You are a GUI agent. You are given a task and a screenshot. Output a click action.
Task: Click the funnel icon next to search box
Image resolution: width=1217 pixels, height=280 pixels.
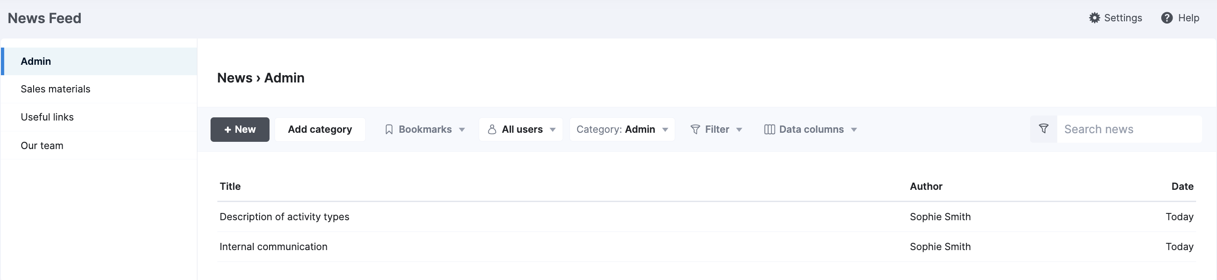1044,129
